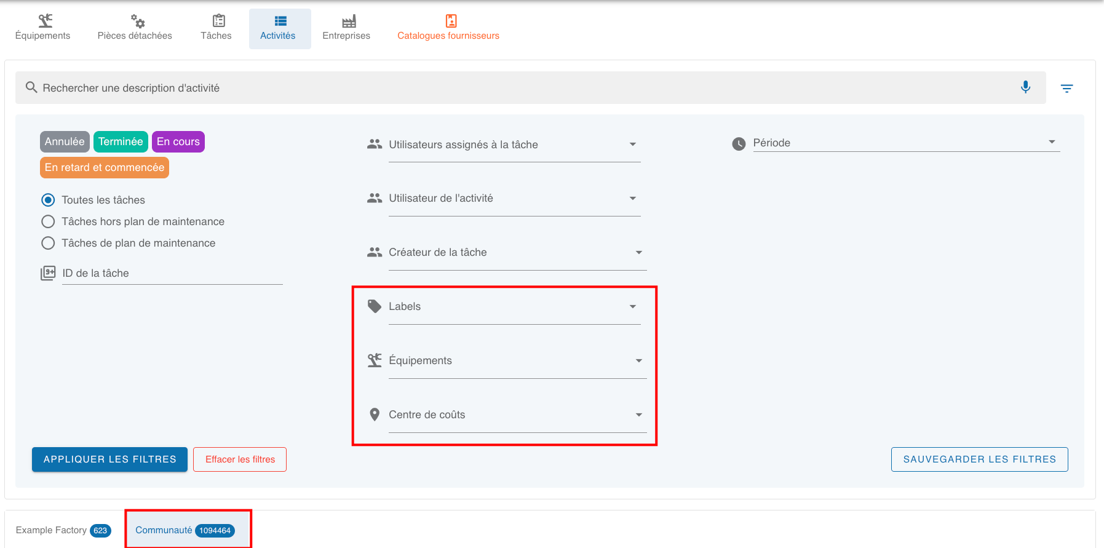Click the ID de la tâche icon
The width and height of the screenshot is (1104, 548).
[x=48, y=273]
